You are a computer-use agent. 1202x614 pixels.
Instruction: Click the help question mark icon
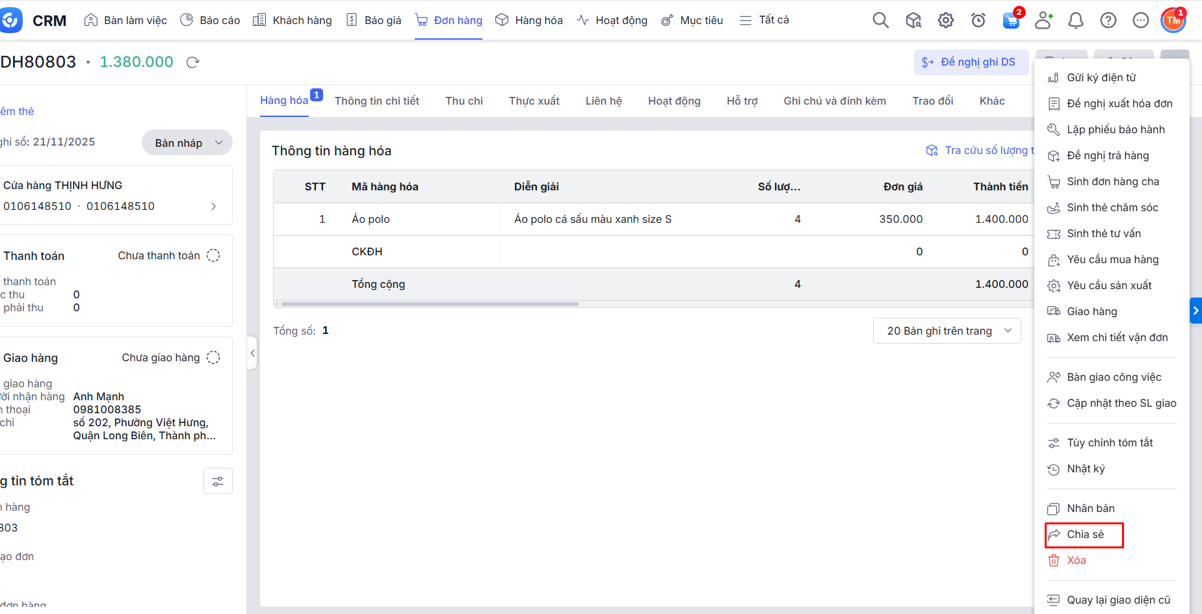(1108, 21)
